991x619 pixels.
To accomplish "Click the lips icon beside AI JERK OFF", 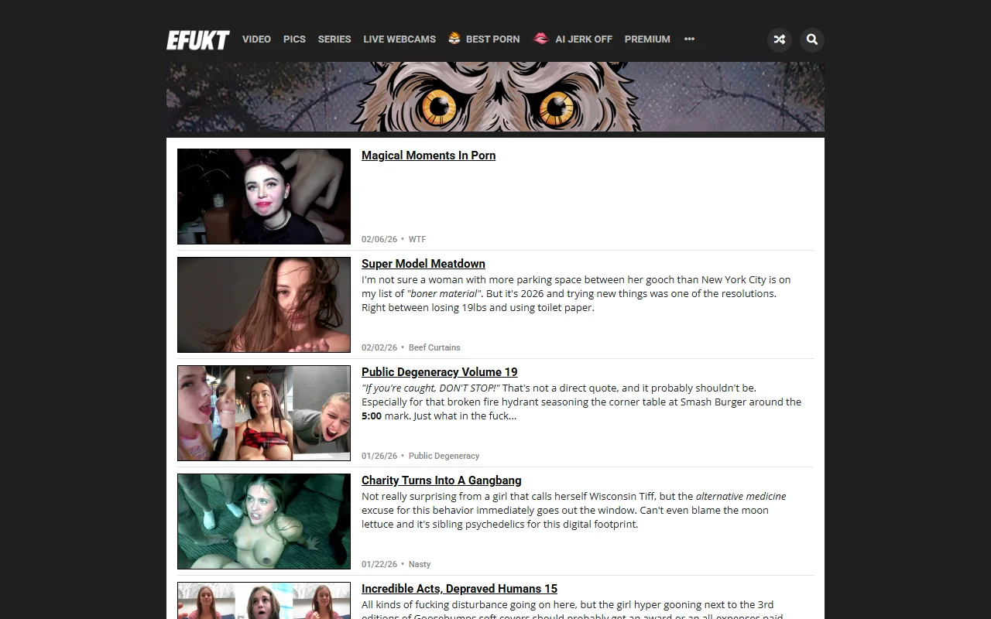I will pyautogui.click(x=540, y=38).
